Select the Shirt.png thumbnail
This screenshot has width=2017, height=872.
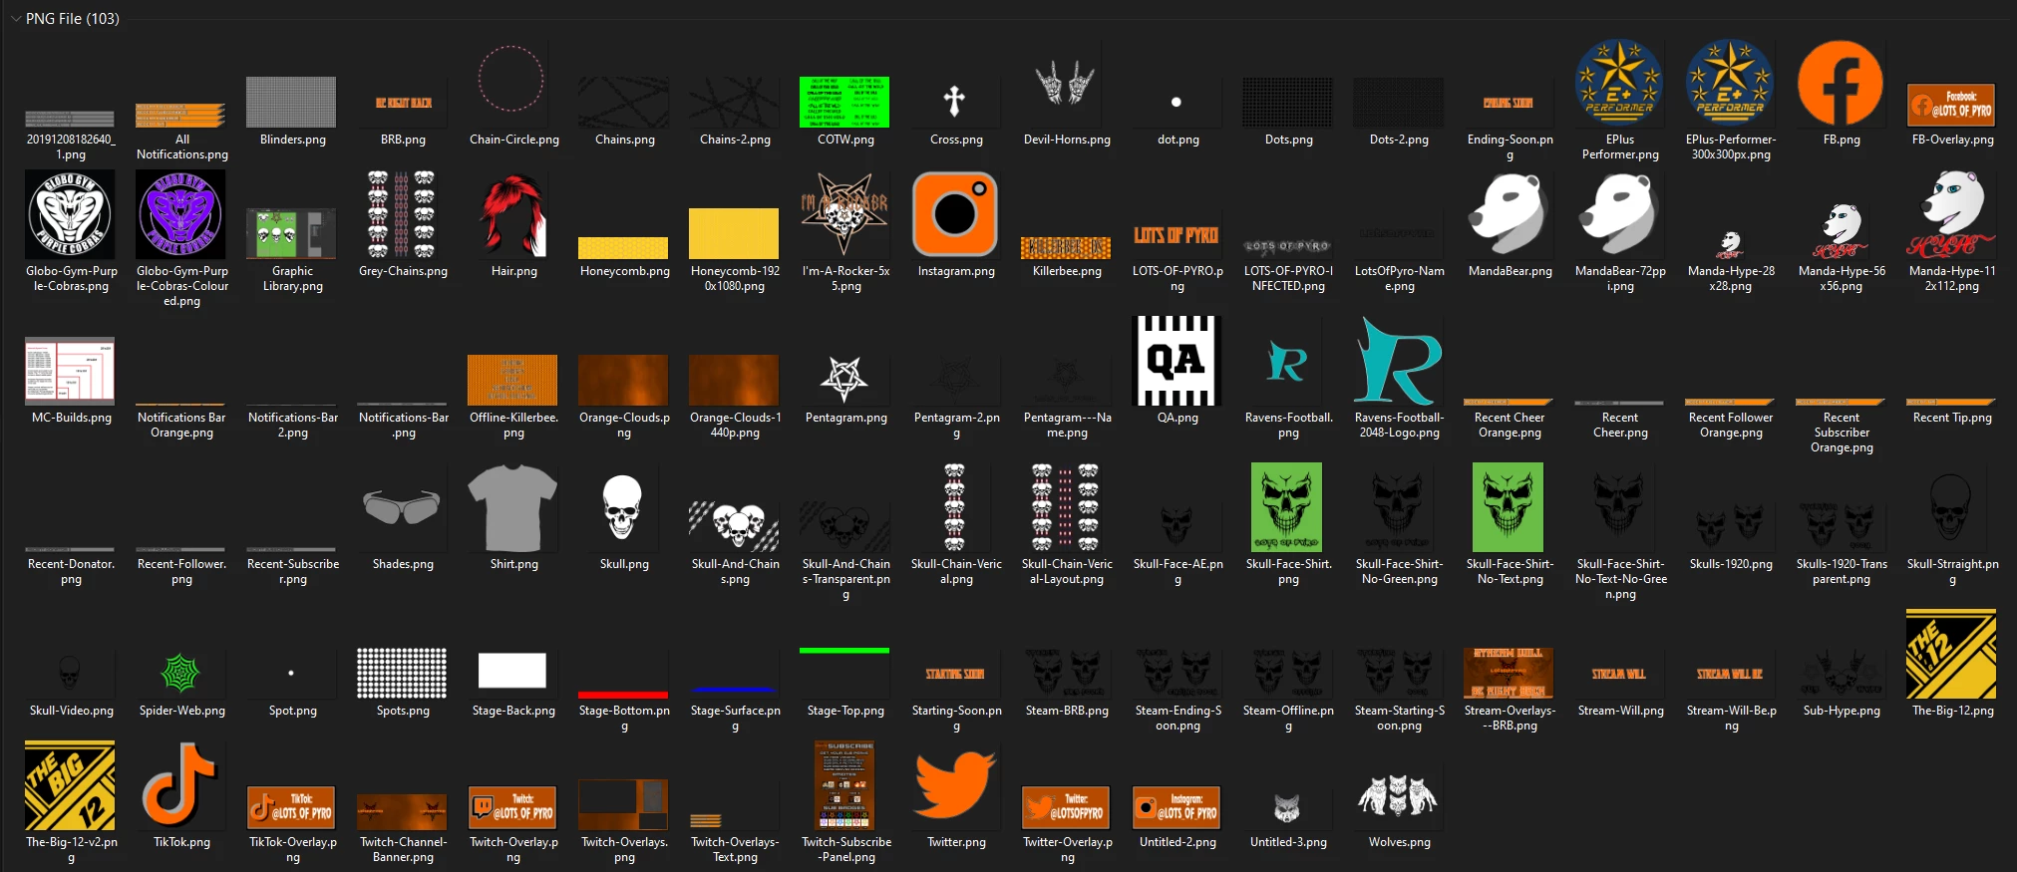point(512,507)
